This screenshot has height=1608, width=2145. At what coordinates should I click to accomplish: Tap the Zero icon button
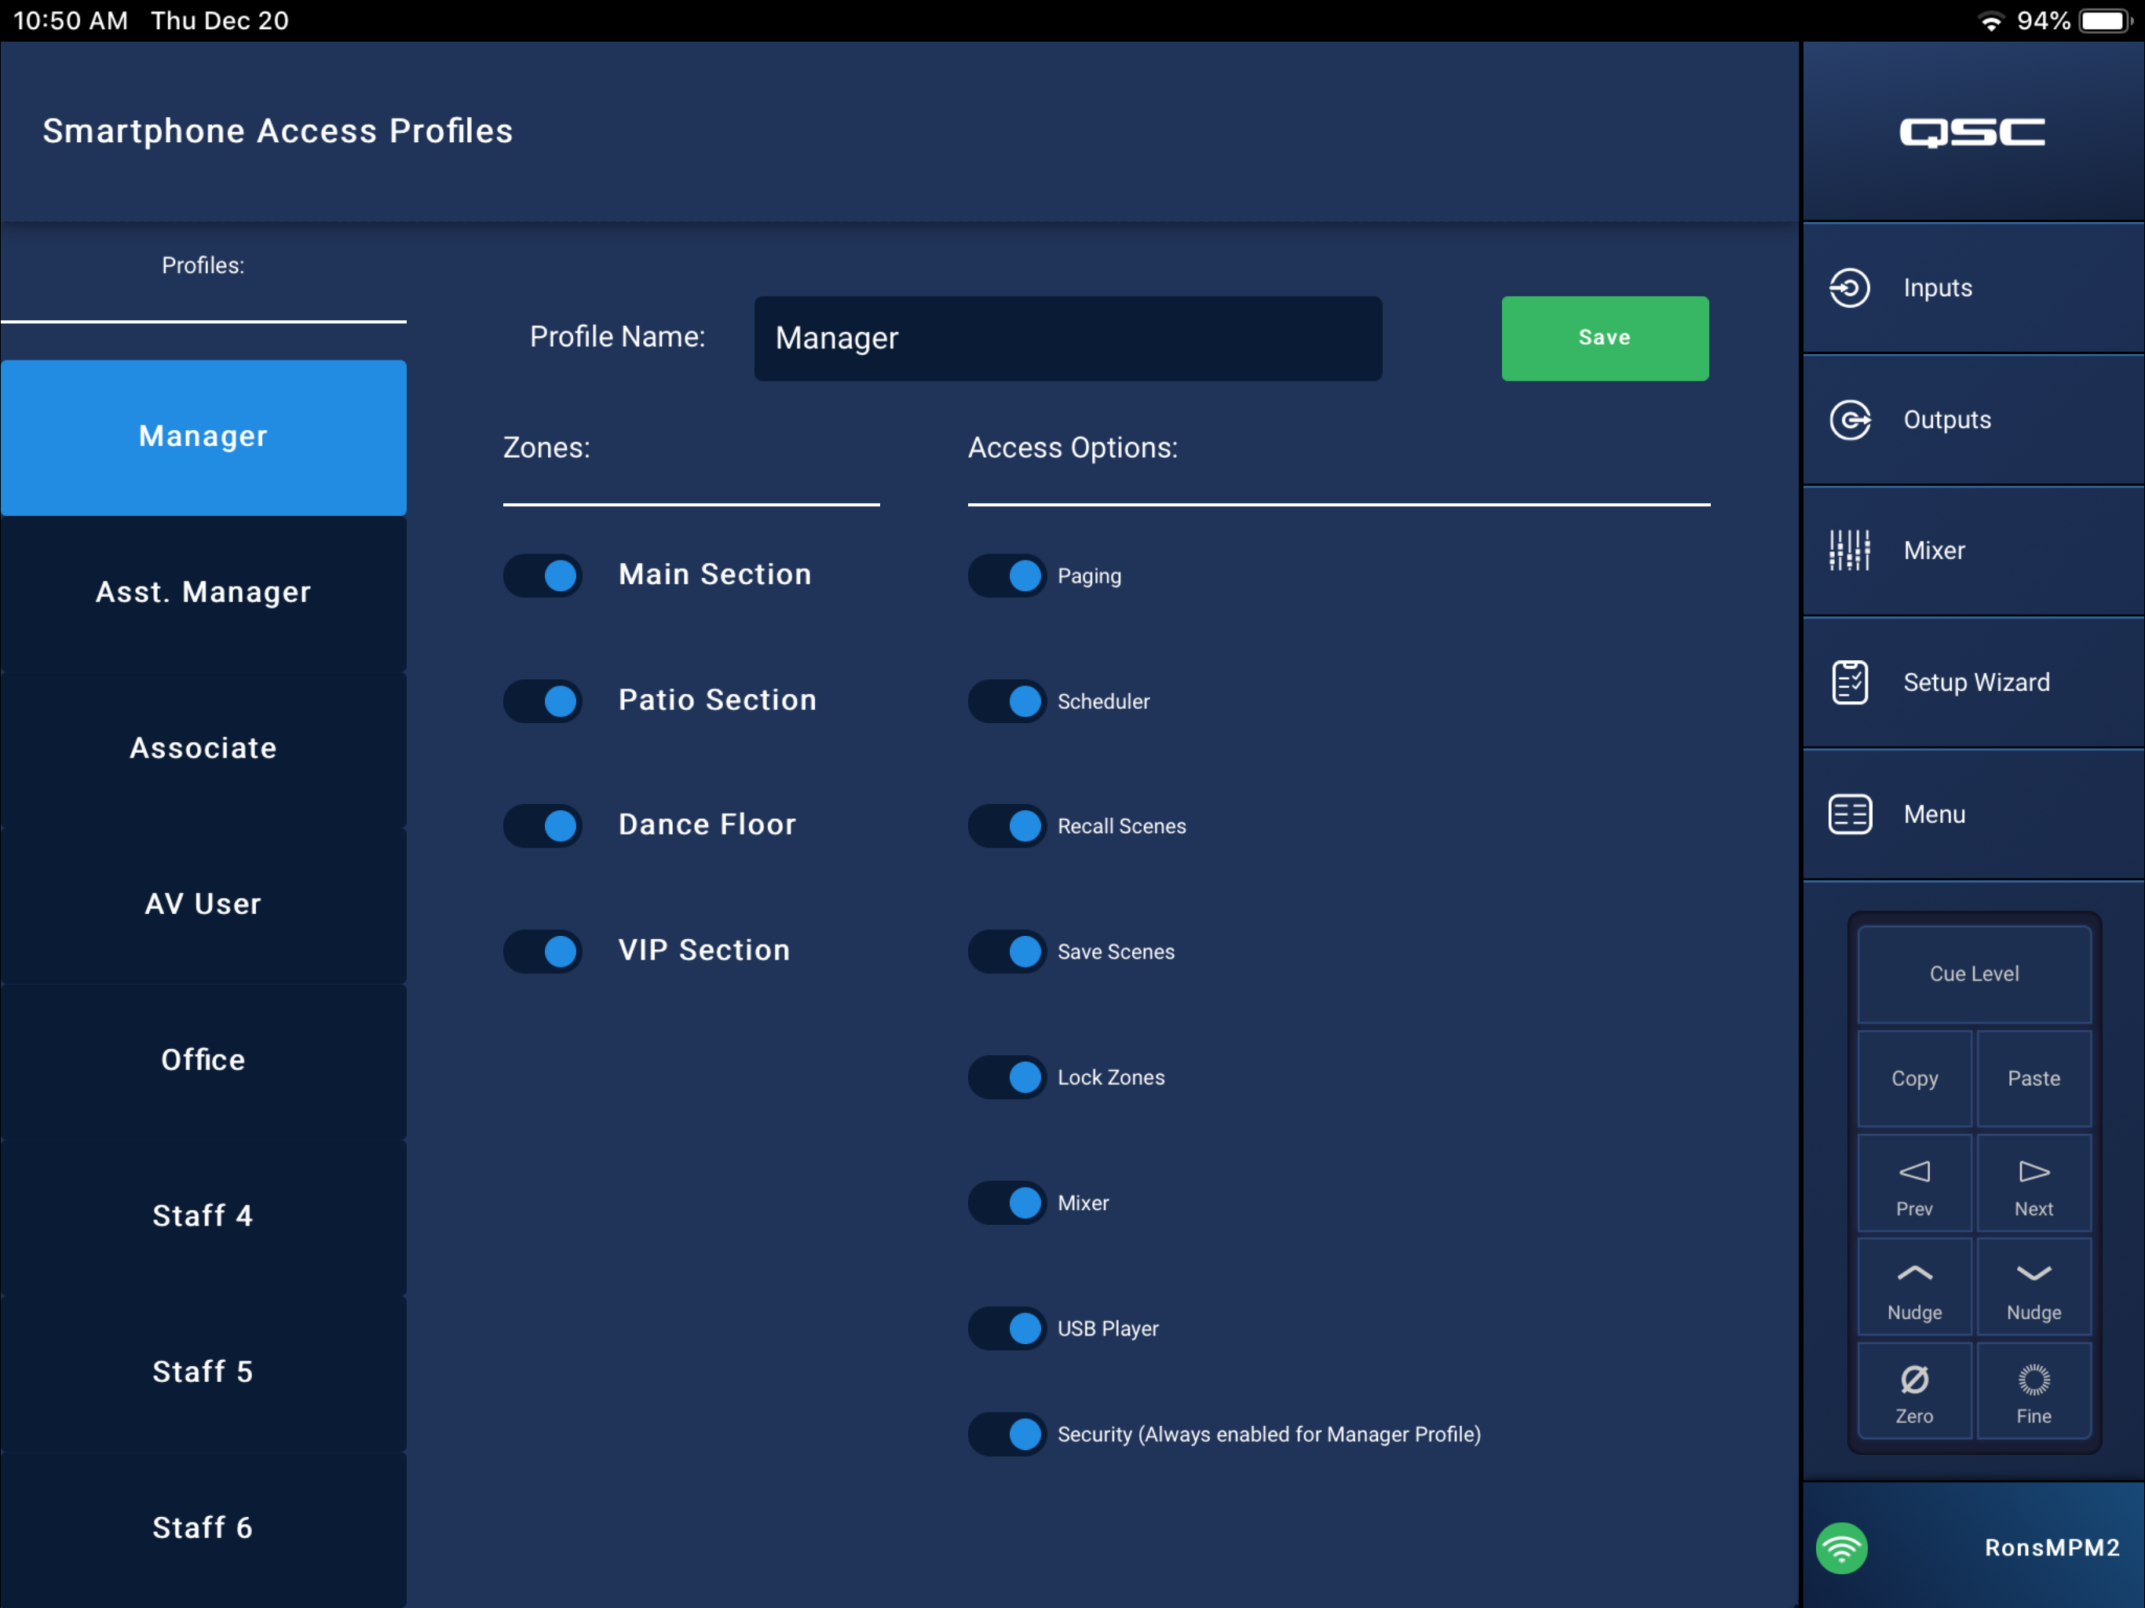1913,1379
